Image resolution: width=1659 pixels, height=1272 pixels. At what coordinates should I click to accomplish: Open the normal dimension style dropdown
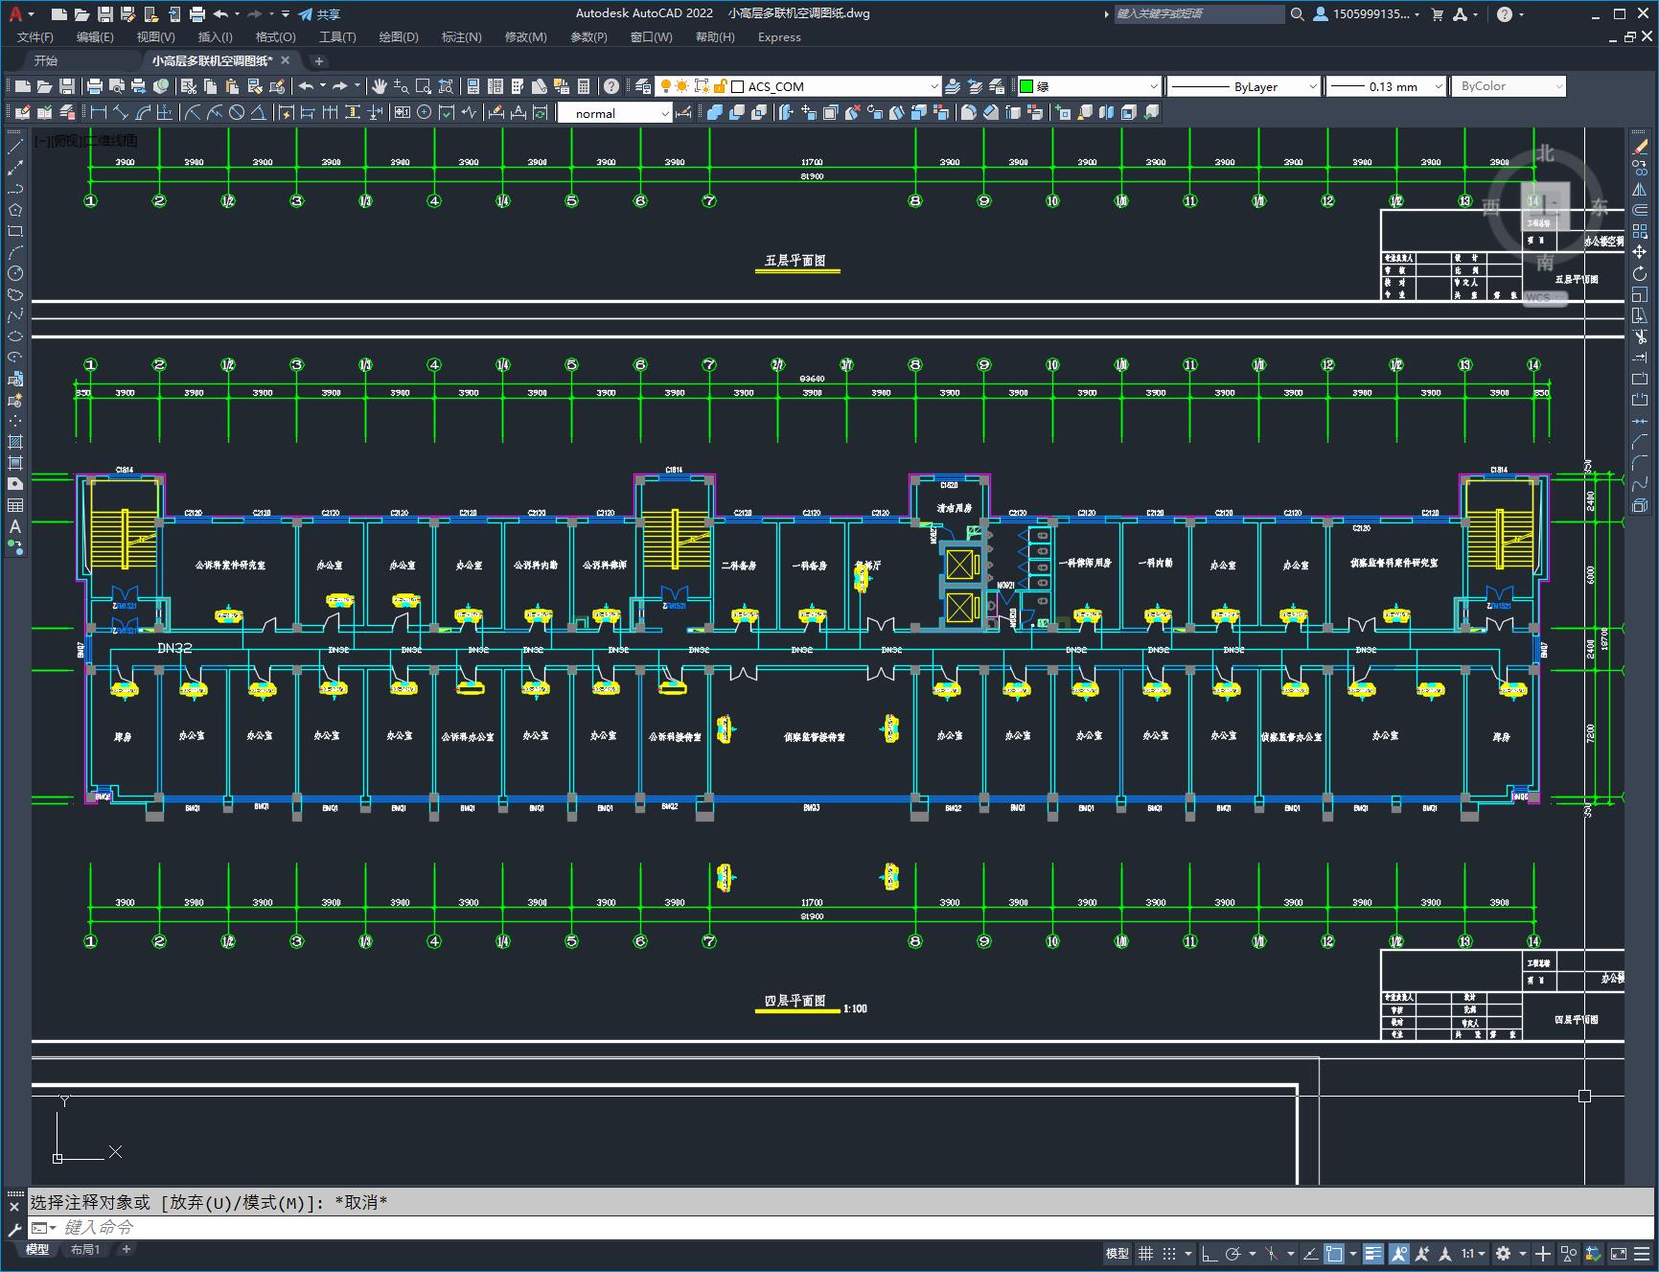tap(615, 113)
